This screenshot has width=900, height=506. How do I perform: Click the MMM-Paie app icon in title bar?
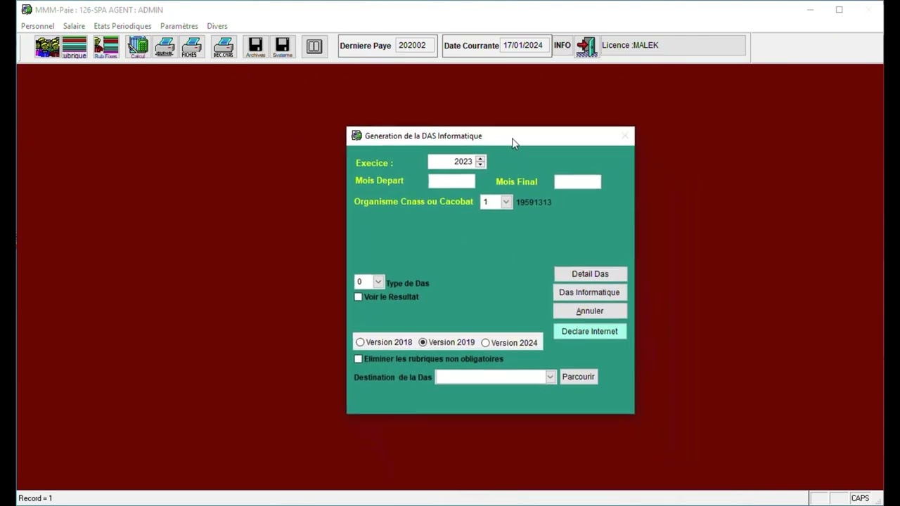(27, 10)
